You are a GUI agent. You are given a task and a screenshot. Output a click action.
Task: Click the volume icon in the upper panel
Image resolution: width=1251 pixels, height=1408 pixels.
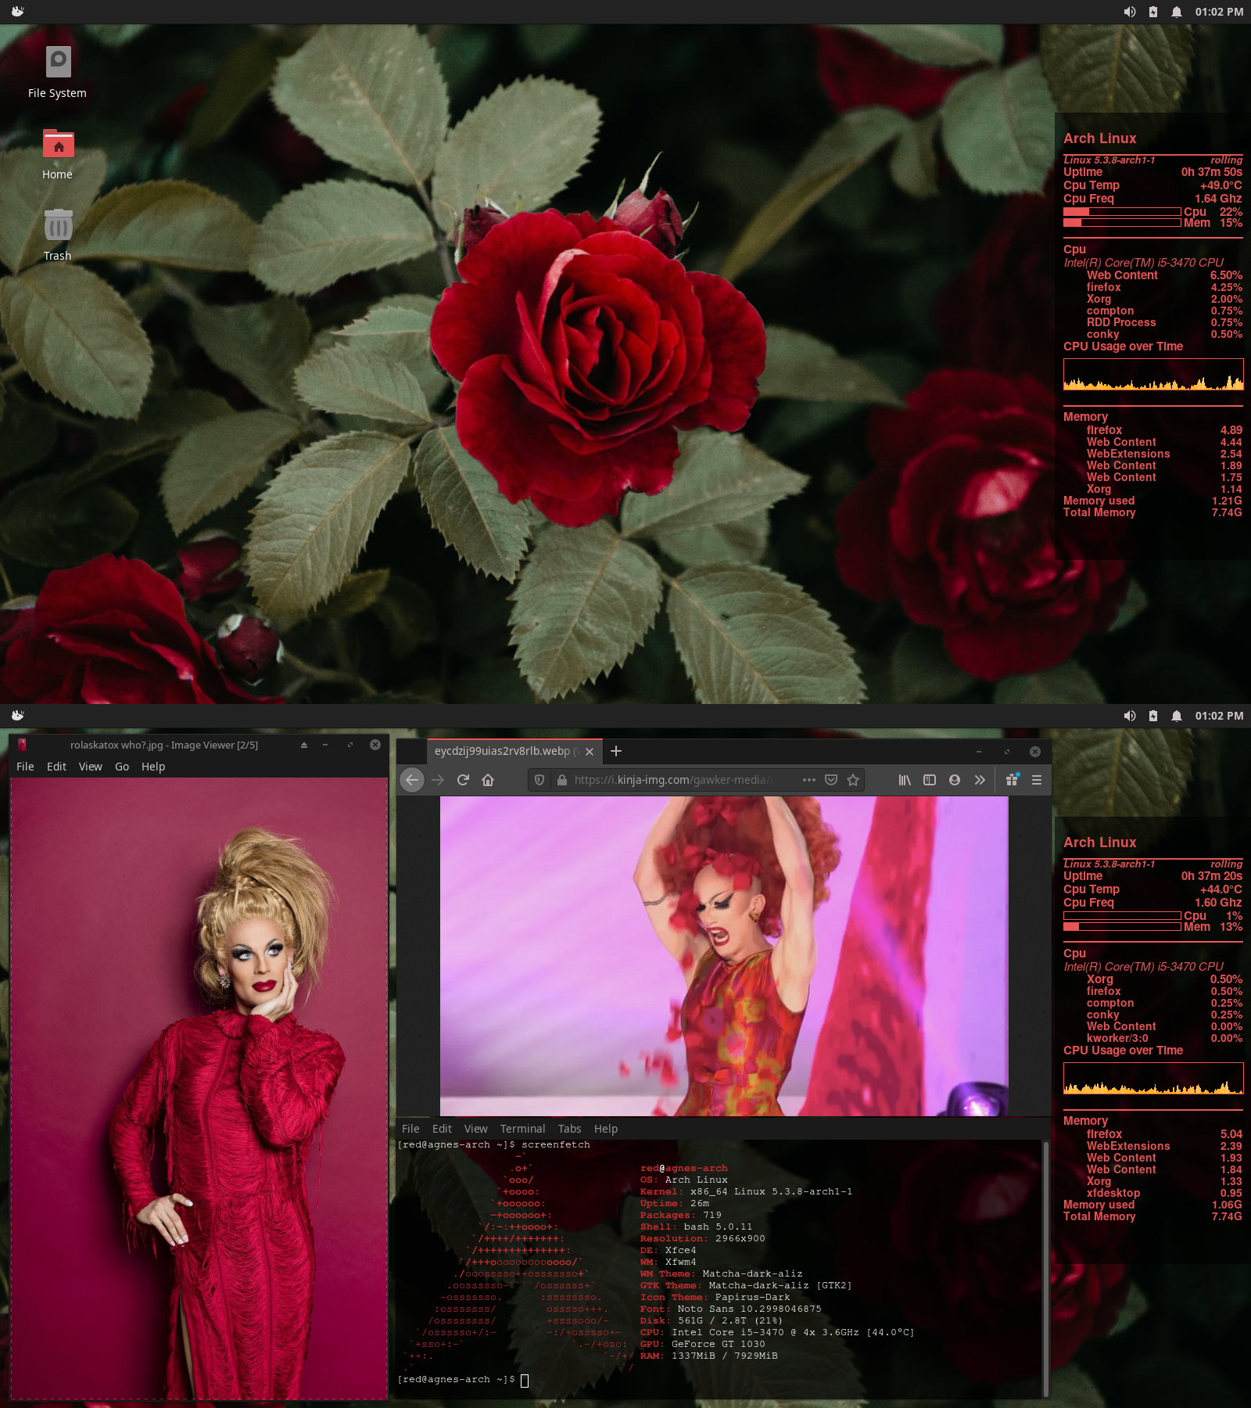[1130, 12]
